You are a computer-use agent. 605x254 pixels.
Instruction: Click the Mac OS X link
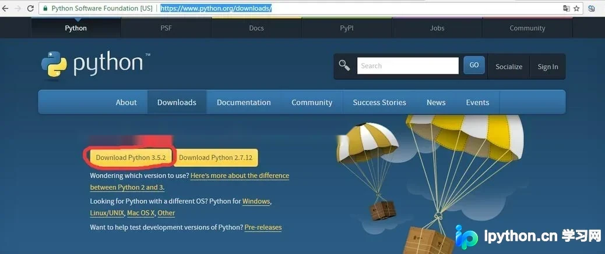coord(141,213)
